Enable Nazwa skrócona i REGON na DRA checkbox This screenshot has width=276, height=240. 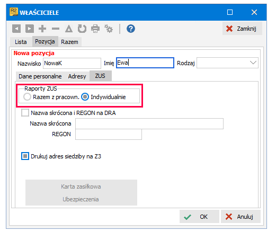click(x=25, y=113)
